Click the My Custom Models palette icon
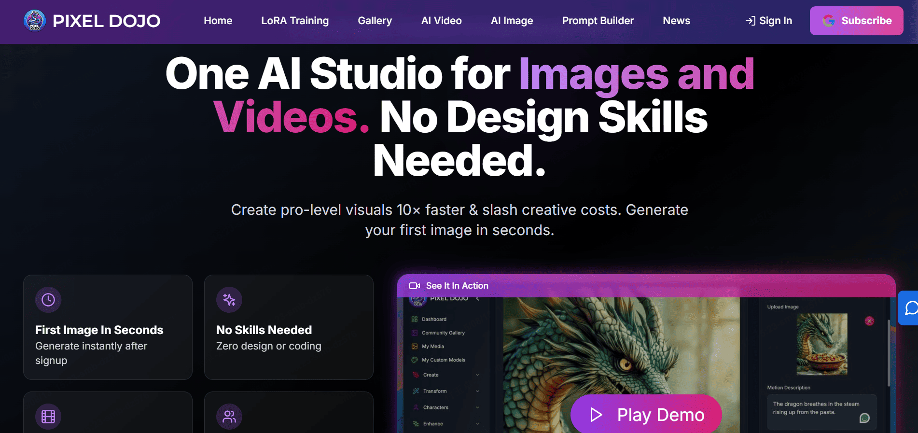Screen dimensions: 918x433 (x=415, y=360)
